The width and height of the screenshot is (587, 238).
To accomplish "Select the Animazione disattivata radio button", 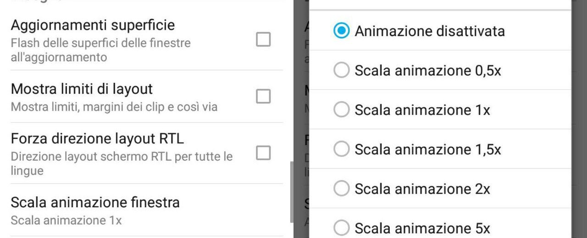I will pos(341,31).
